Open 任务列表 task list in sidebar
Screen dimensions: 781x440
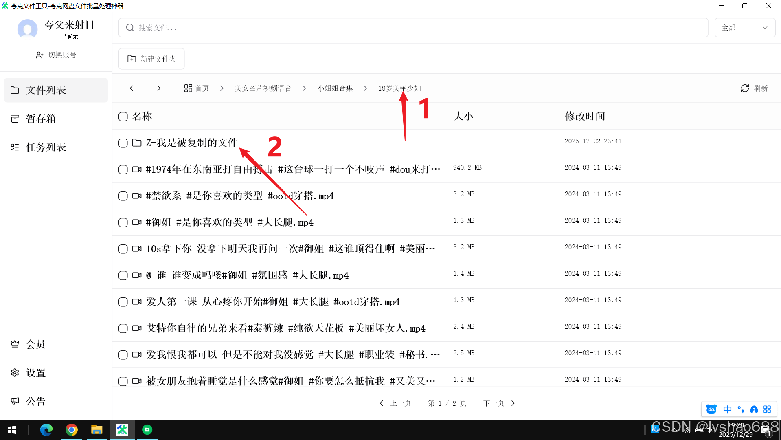(46, 147)
